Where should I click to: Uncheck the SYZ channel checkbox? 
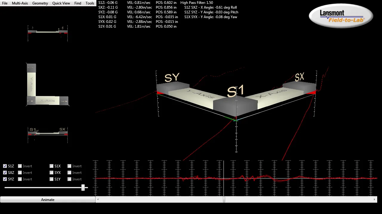[x=5, y=179]
